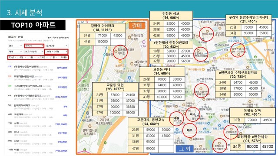
Task: Click the 다름체적 단련장CC green pin
Action: (84, 81)
